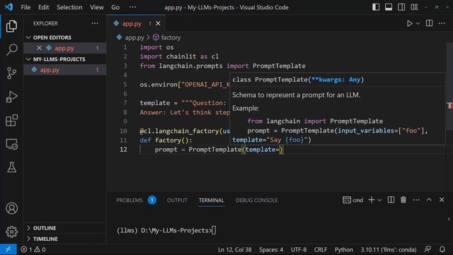Switch to the Debug Console tab
This screenshot has width=453, height=255.
click(x=256, y=200)
